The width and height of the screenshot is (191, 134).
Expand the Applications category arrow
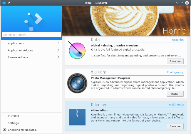coord(58,43)
